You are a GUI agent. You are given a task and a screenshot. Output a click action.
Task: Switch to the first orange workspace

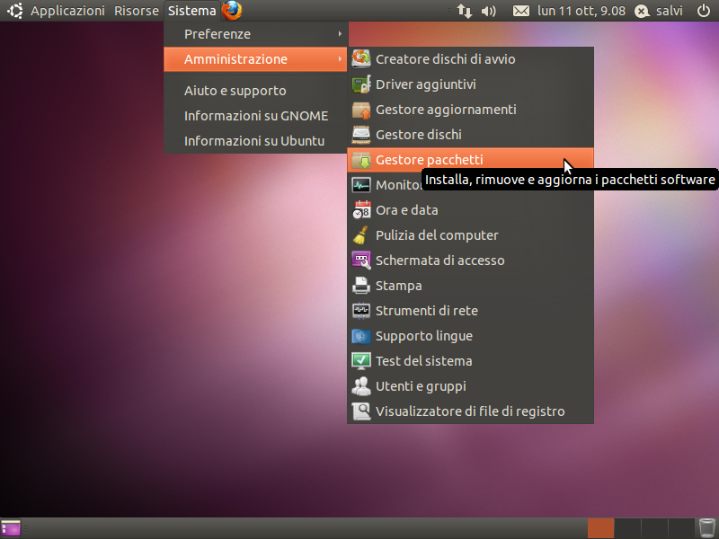click(x=600, y=528)
